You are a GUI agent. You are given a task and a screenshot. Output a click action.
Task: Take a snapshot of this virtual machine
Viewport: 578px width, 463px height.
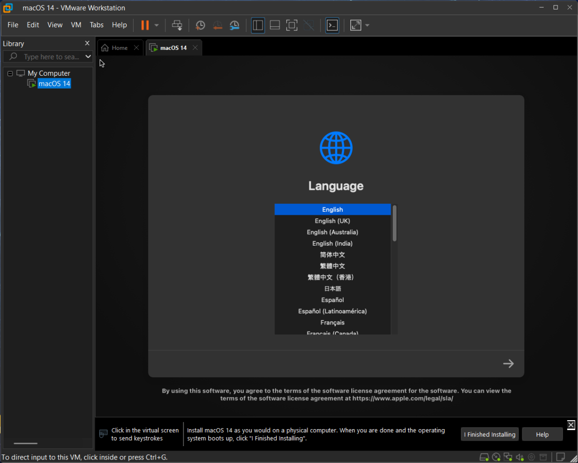pos(200,25)
